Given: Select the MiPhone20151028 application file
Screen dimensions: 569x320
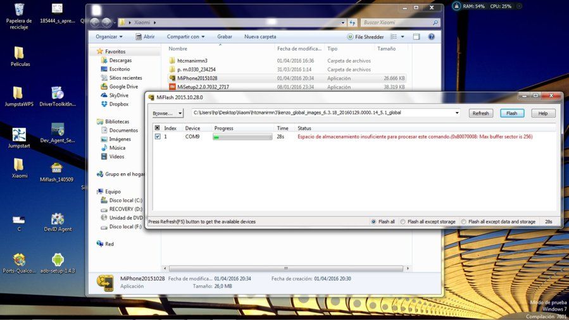Looking at the screenshot, I should pos(197,78).
